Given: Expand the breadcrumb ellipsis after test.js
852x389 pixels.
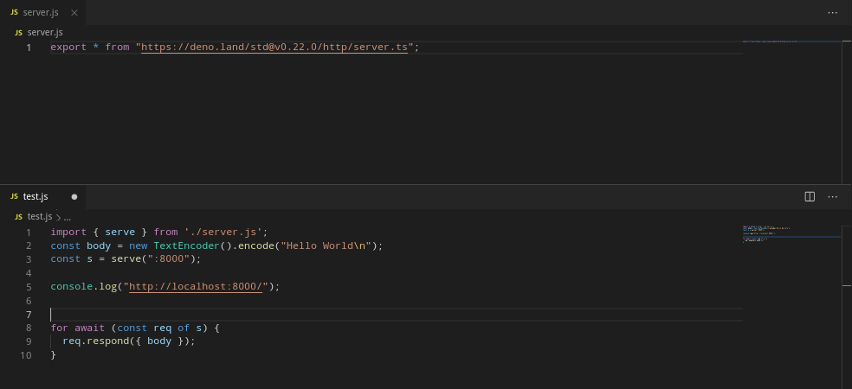Looking at the screenshot, I should pyautogui.click(x=68, y=217).
